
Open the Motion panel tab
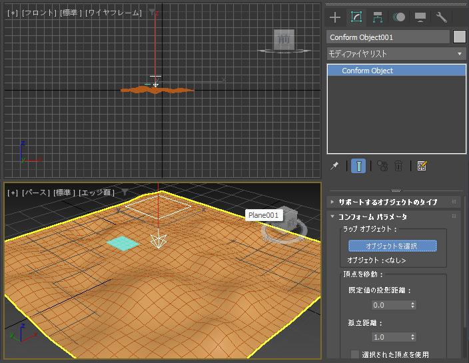click(399, 17)
